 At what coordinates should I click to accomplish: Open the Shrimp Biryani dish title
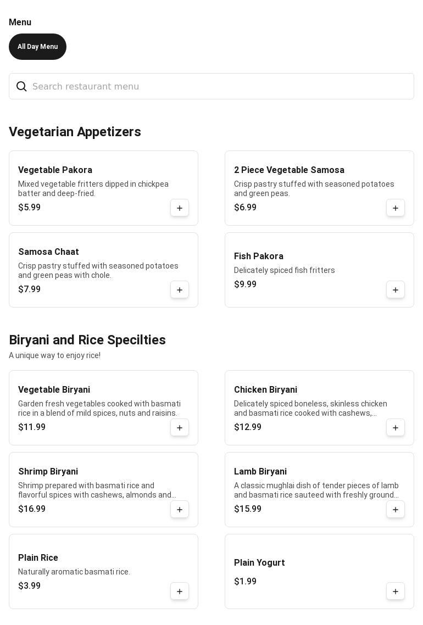coord(48,472)
